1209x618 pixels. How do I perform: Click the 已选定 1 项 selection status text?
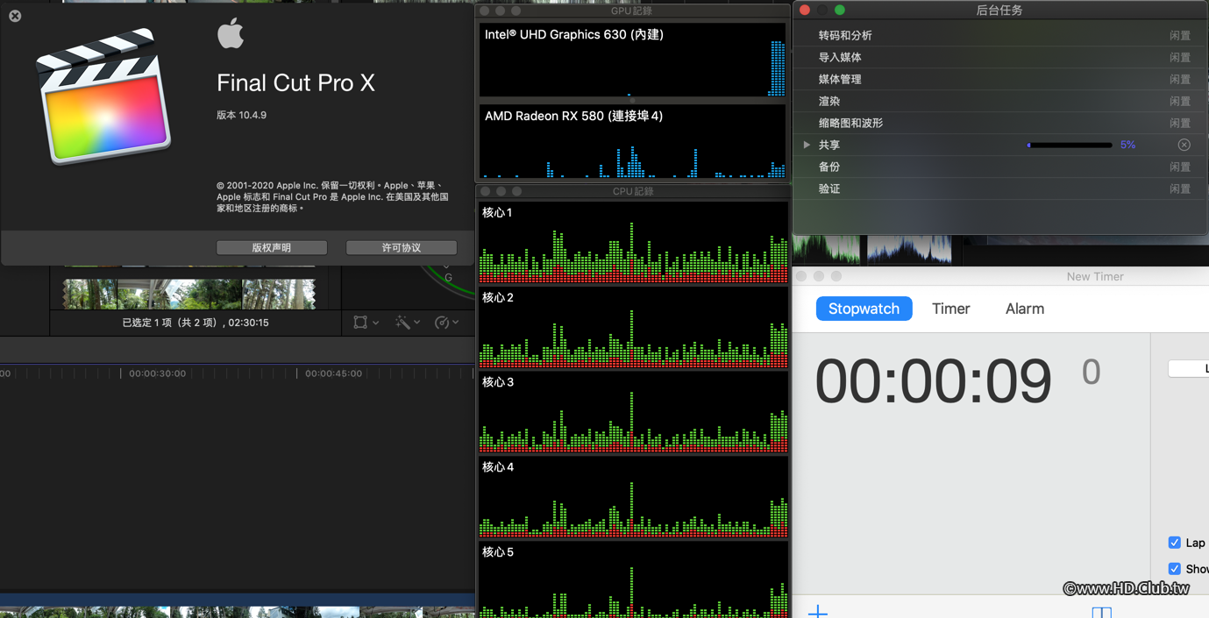(x=196, y=323)
